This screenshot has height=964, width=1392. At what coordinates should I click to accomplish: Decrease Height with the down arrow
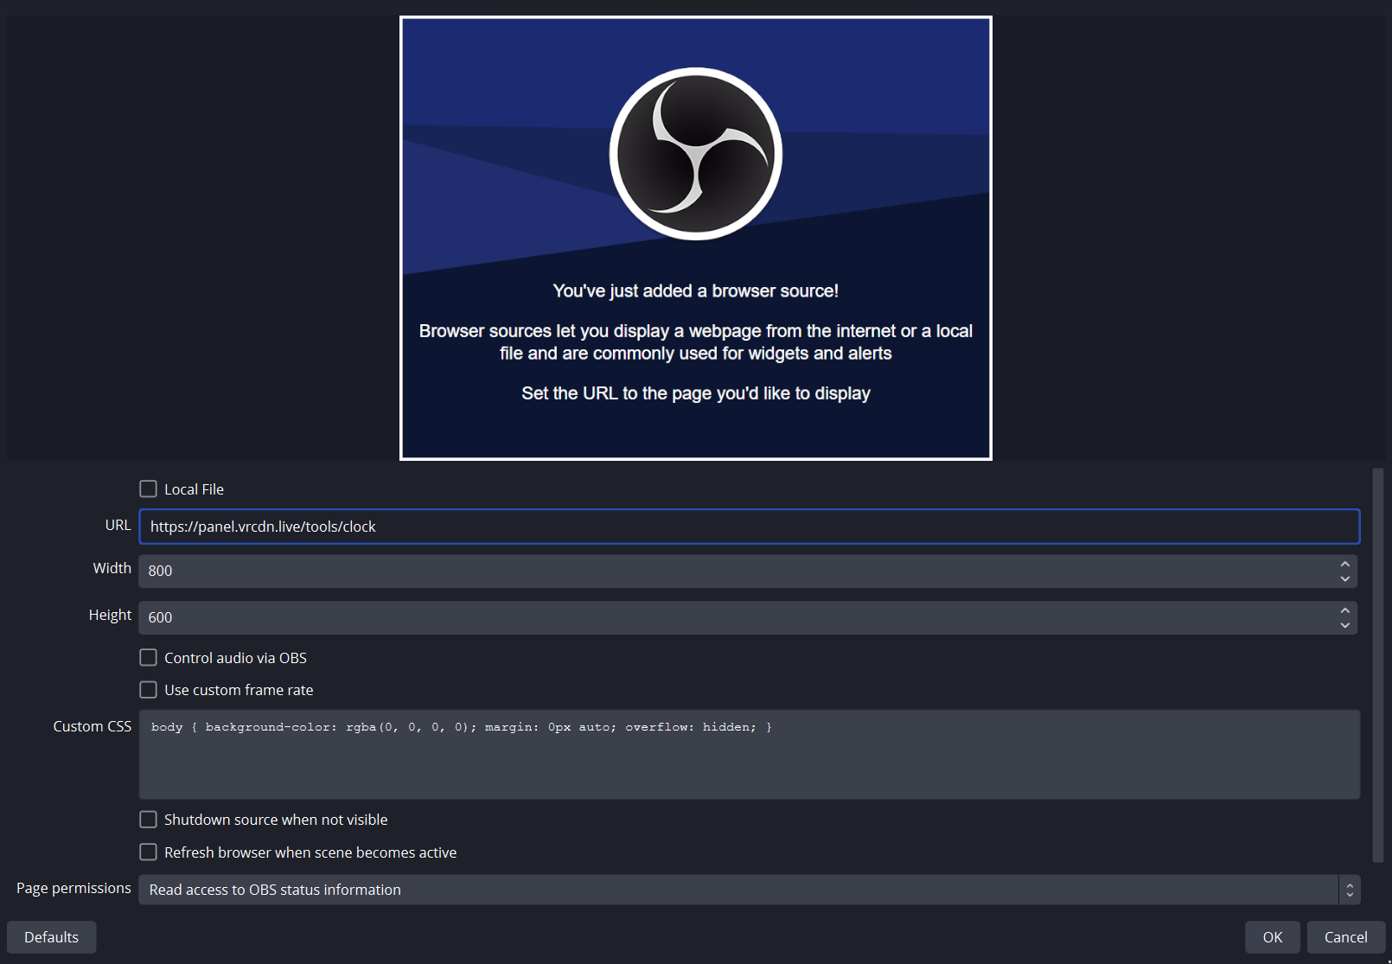(1345, 625)
